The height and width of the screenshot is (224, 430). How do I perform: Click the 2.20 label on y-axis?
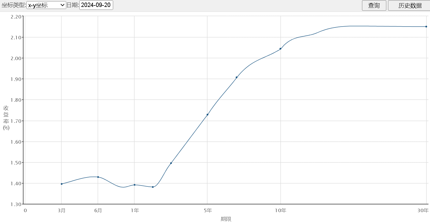16,17
